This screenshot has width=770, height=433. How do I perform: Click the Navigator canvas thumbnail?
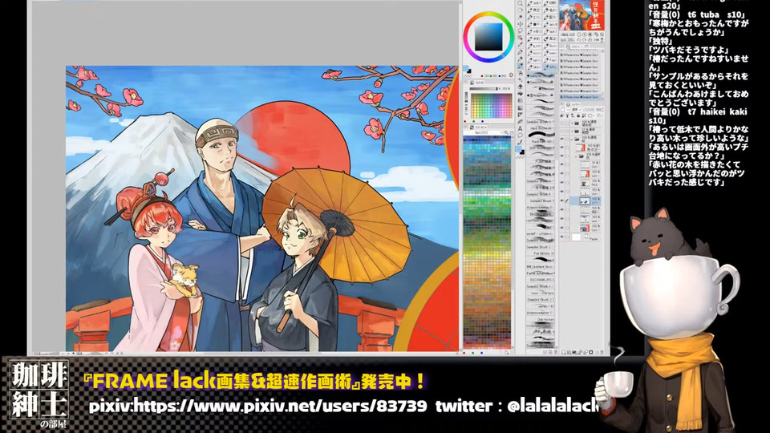[582, 15]
